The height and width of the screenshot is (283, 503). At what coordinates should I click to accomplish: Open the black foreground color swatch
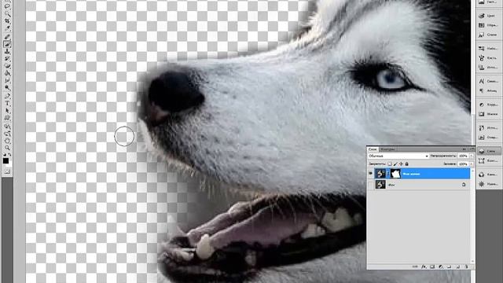coord(6,160)
